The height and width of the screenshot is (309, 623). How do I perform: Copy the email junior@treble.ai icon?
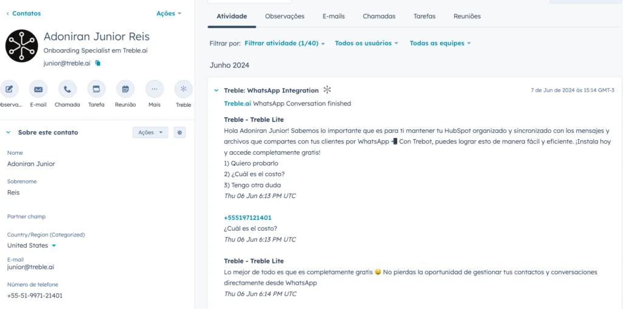(98, 63)
